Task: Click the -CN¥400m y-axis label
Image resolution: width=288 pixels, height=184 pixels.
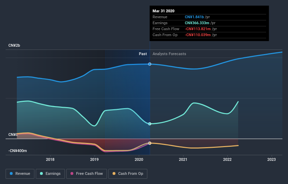Action: click(18, 151)
